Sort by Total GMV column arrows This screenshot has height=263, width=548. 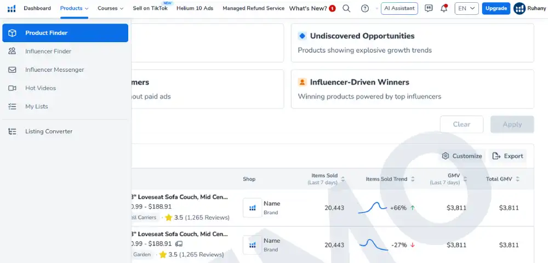click(x=518, y=179)
